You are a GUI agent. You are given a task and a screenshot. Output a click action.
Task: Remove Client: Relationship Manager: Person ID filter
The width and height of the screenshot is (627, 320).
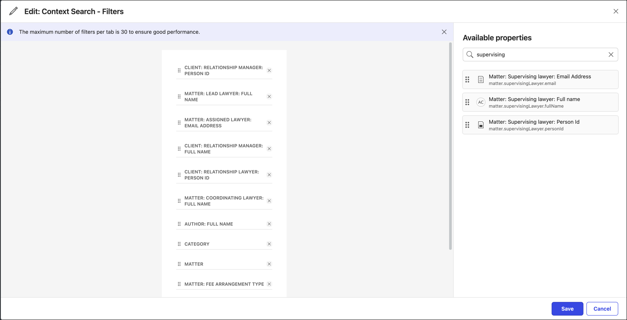[x=269, y=70]
